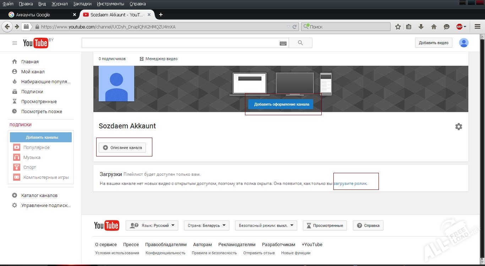Click the search magnifier button
Viewport: 485px width, 266px height.
[x=300, y=43]
